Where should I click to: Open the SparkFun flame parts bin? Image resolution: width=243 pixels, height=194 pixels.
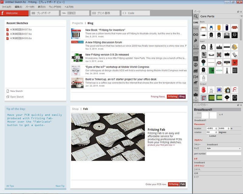(196, 40)
